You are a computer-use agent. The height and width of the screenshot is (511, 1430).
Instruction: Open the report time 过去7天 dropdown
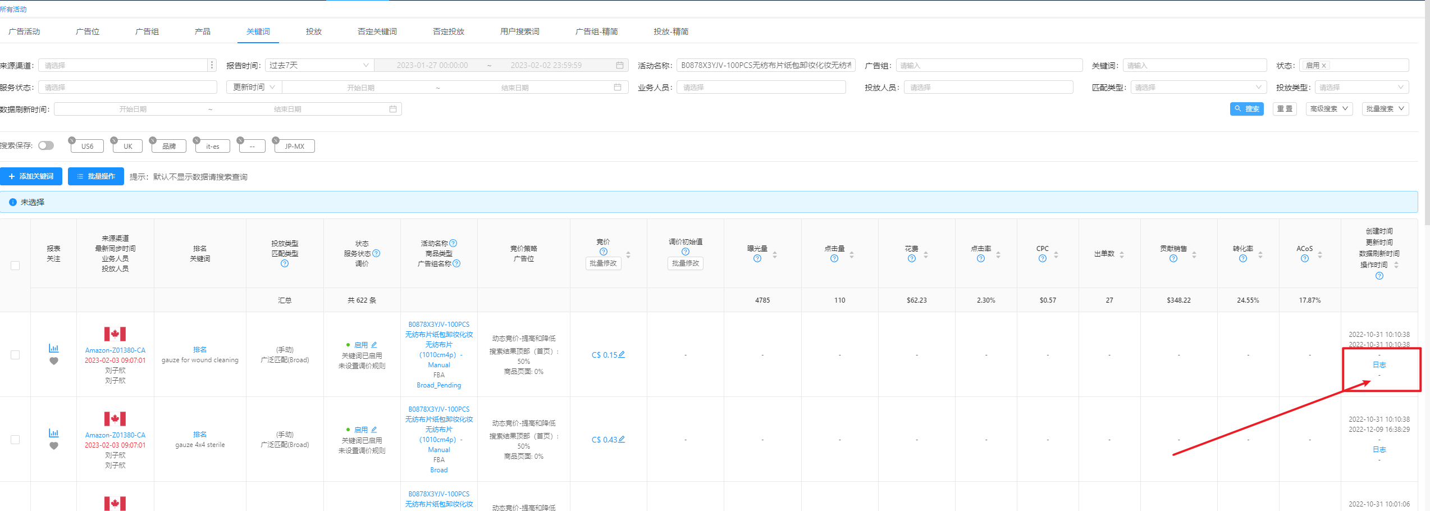pos(319,65)
